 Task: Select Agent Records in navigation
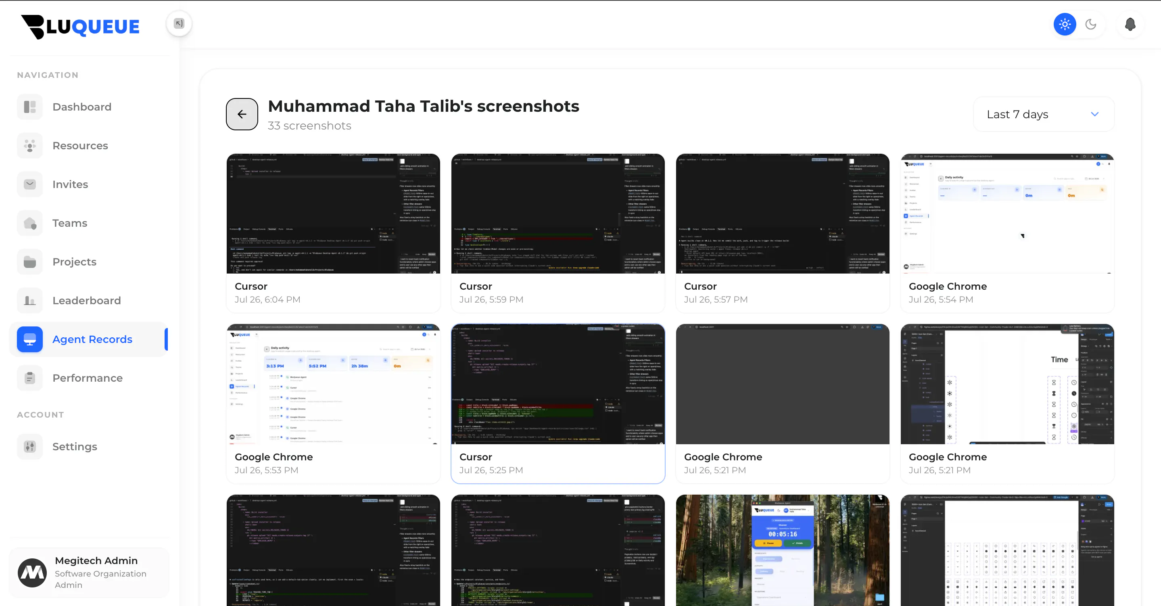tap(89, 340)
